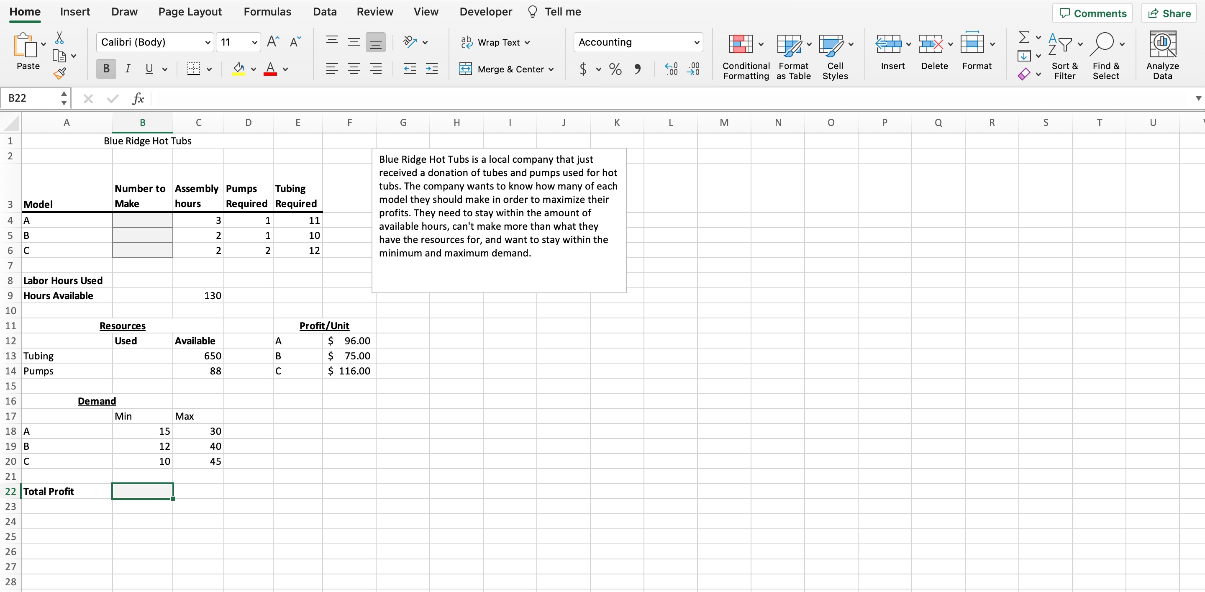1205x592 pixels.
Task: Click the Formulas ribbon tab
Action: [x=267, y=11]
